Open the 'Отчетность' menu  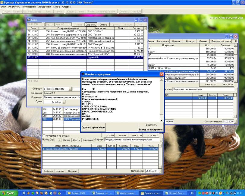14,6
